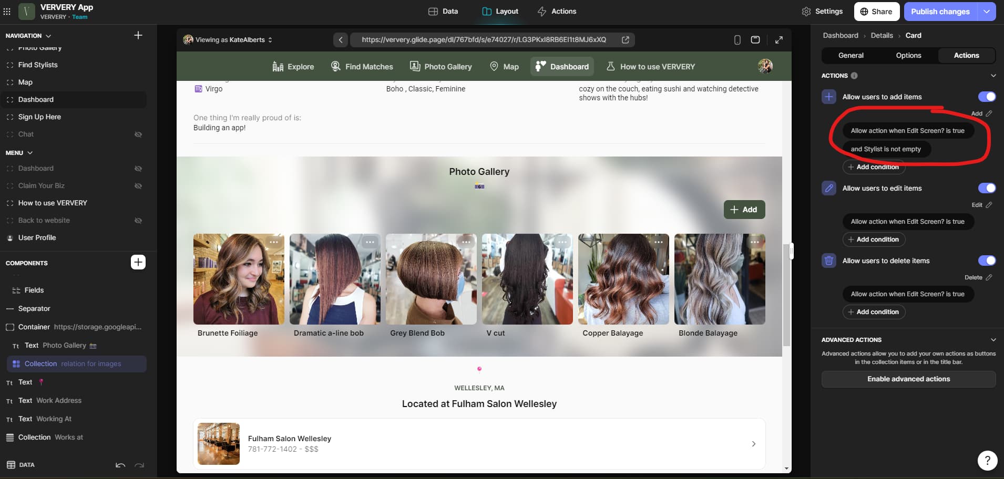Expand preview to fullscreen
The image size is (1004, 479).
click(779, 40)
